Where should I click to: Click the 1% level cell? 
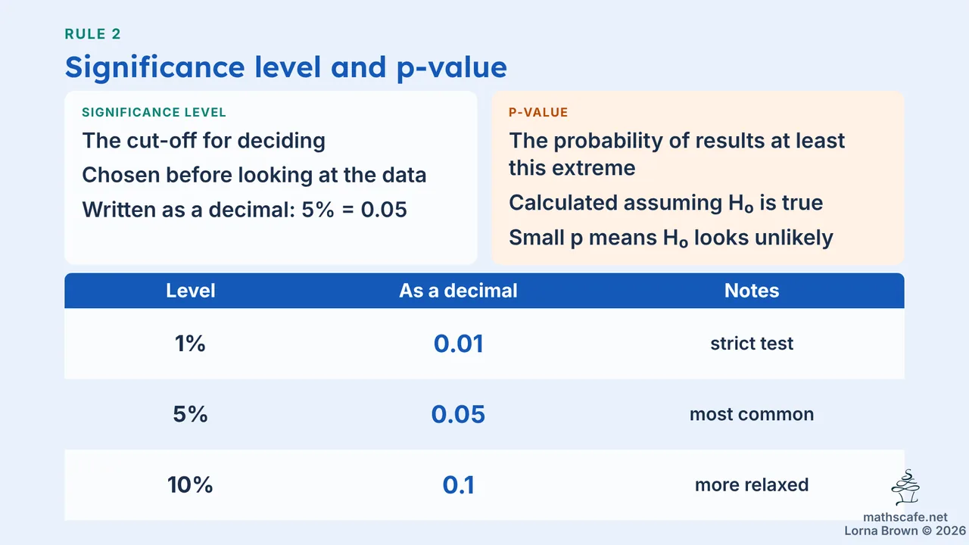[190, 344]
